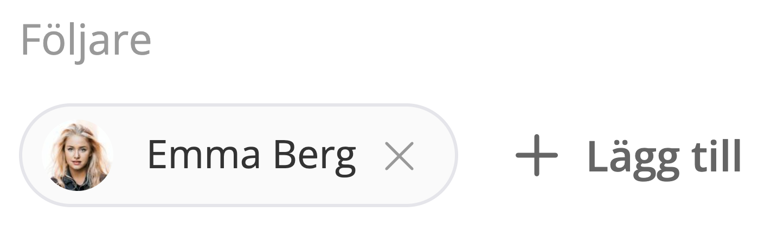The height and width of the screenshot is (225, 758).
Task: Click the word Berg in the chip
Action: pos(314,156)
